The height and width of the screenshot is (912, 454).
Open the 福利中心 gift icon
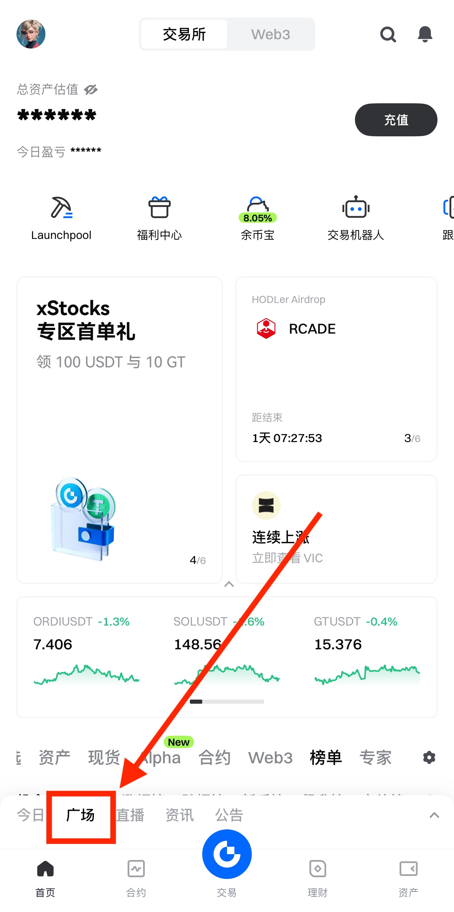[159, 208]
